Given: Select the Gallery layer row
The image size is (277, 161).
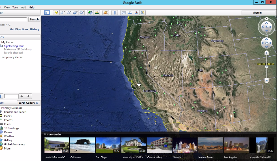Looking at the screenshot, I should point(8,140).
